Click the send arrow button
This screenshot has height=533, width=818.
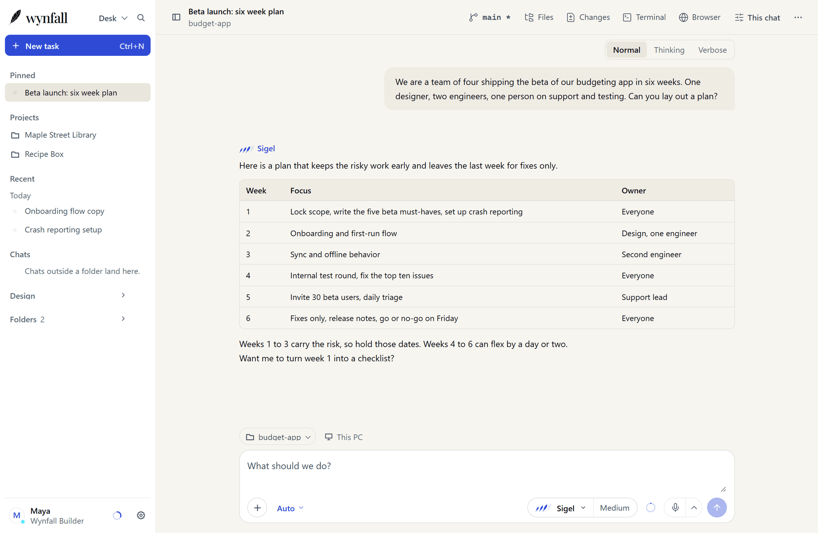click(717, 508)
